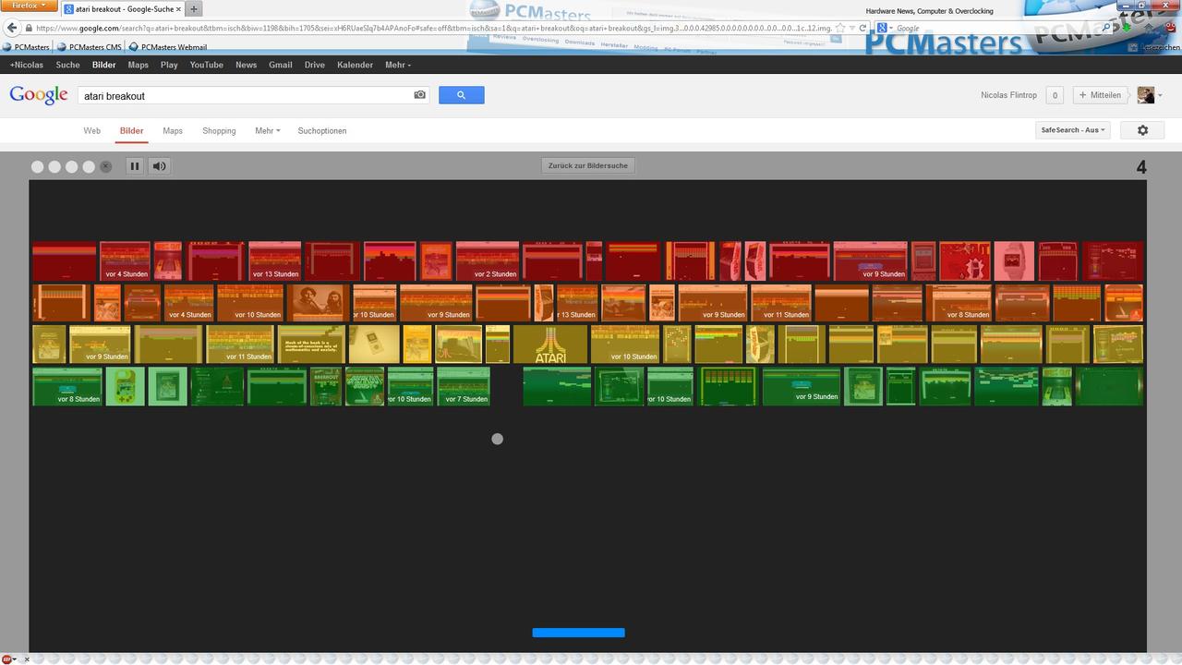Viewport: 1182px width, 665px height.
Task: Open Suche in the black Google bar
Action: coord(67,65)
